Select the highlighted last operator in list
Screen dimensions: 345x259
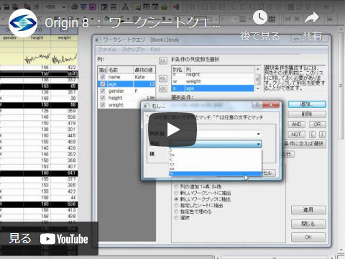click(x=215, y=173)
